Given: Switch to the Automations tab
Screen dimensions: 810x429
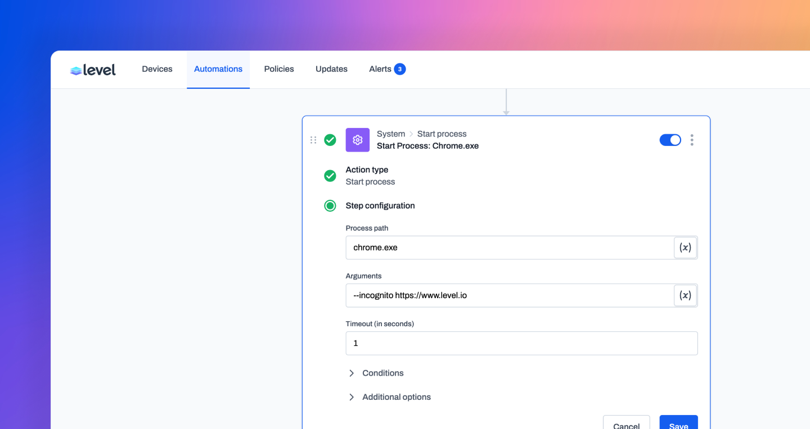Looking at the screenshot, I should coord(218,69).
